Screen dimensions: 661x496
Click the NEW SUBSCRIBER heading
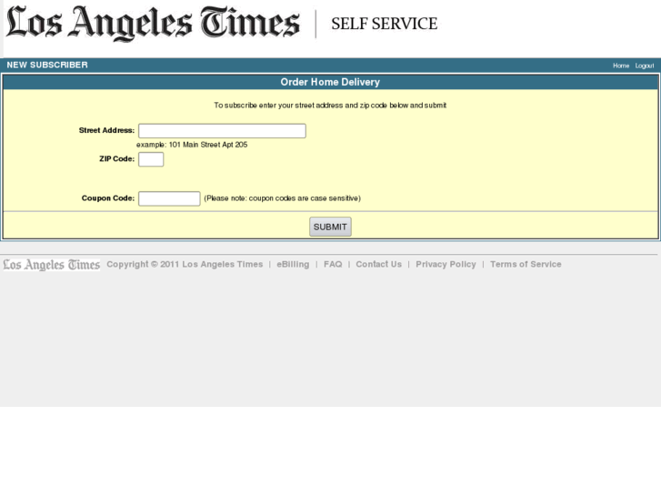[47, 65]
